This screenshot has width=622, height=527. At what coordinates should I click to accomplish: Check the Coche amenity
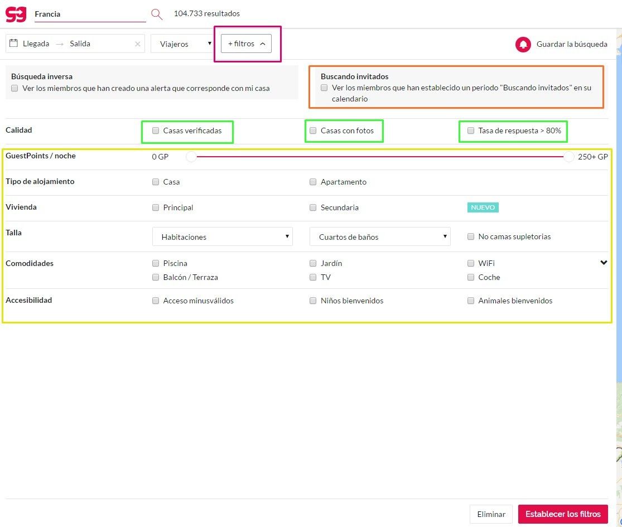click(x=470, y=277)
